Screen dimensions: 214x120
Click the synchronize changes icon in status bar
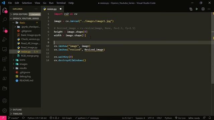click(x=23, y=118)
